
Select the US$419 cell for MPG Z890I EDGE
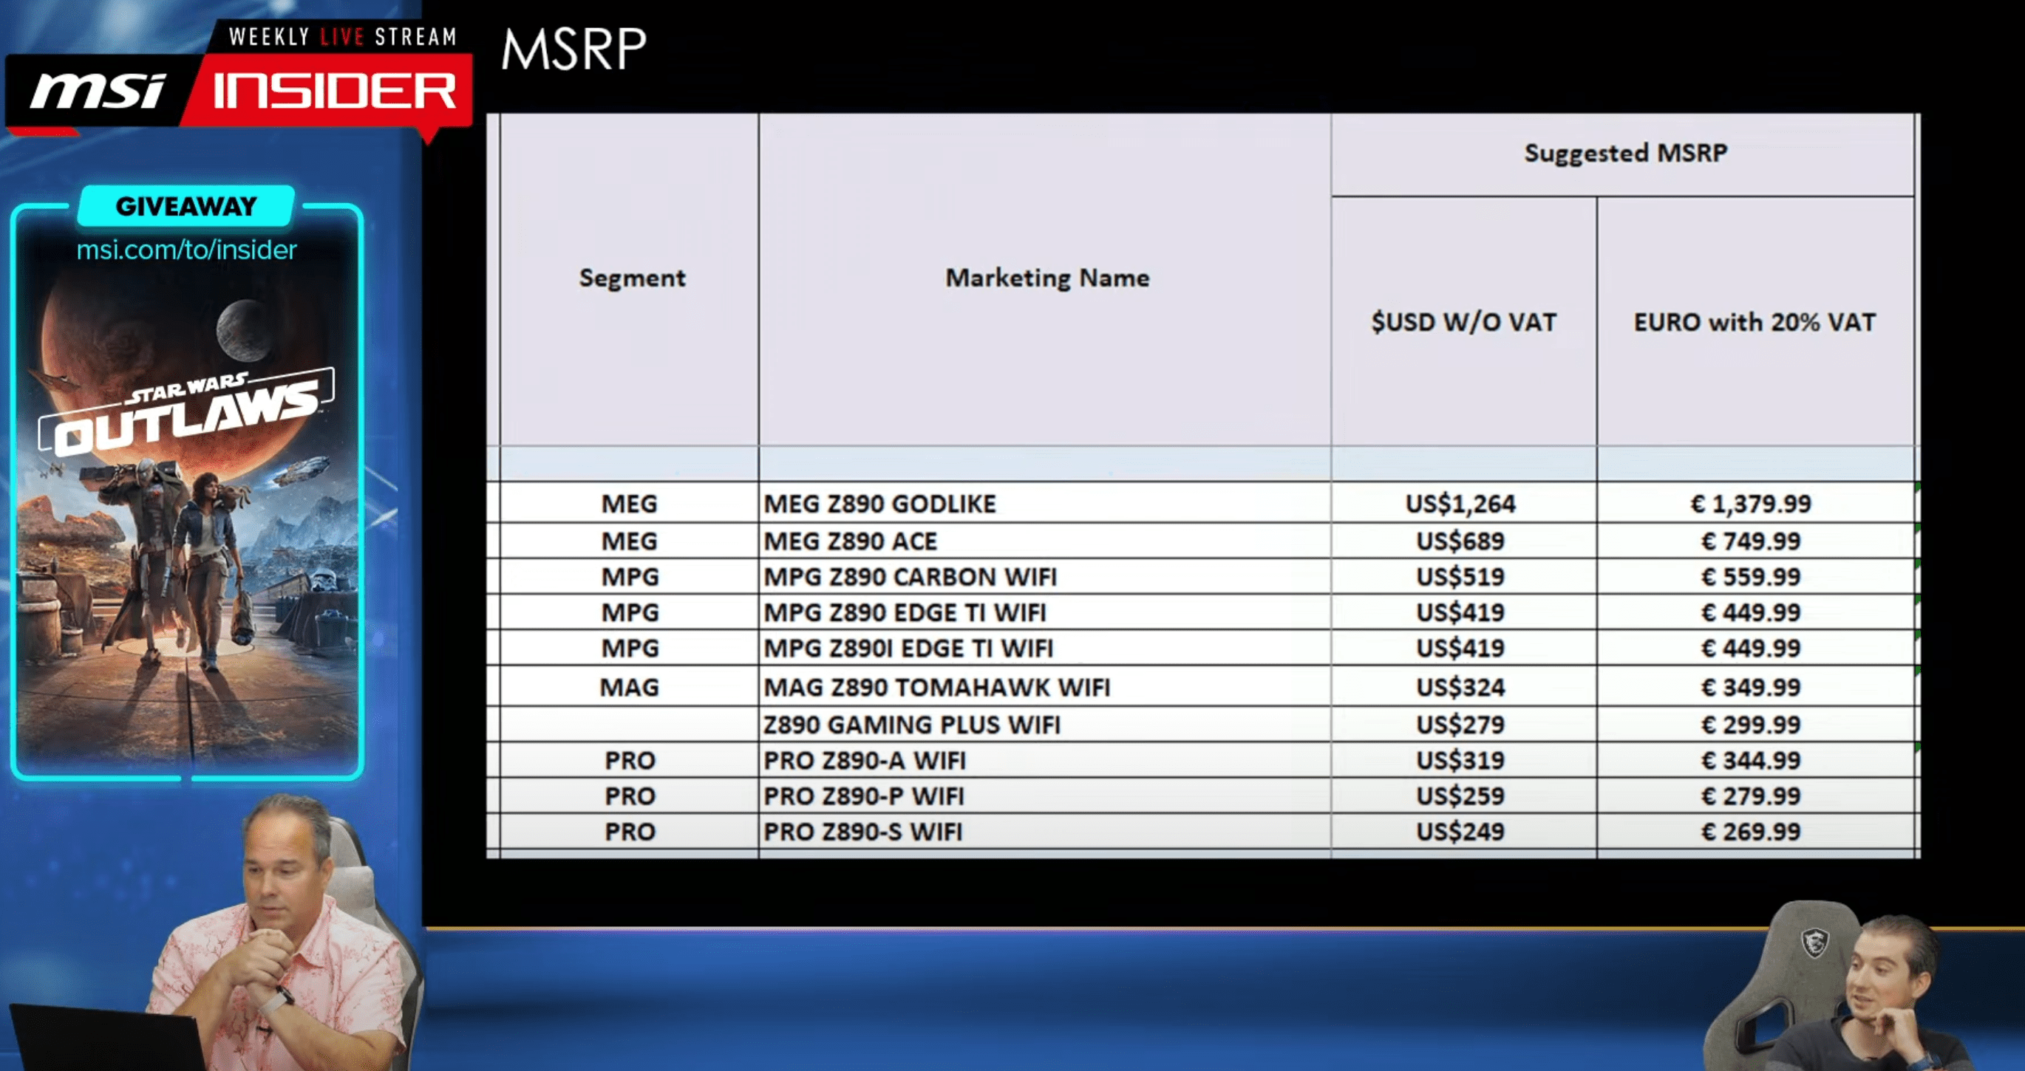(x=1464, y=649)
